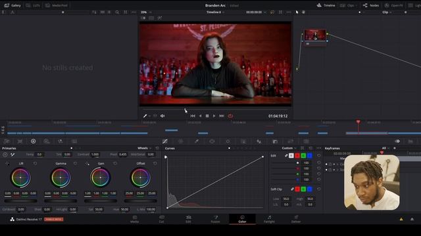The image size is (421, 236).
Task: Jump to last frame button
Action: 222,116
